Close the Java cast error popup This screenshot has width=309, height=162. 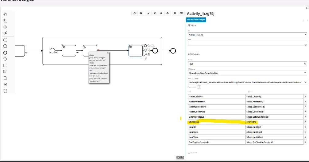point(108,53)
